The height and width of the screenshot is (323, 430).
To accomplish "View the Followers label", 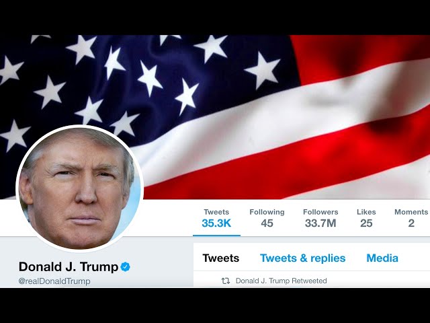I will click(320, 212).
